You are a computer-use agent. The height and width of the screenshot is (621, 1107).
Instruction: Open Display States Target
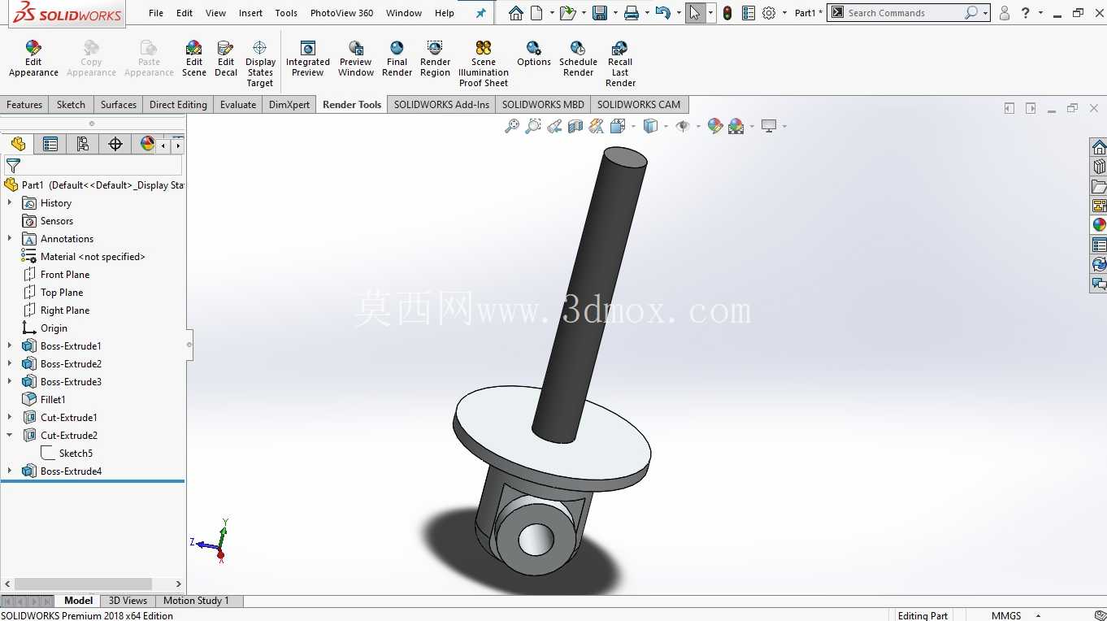point(260,64)
